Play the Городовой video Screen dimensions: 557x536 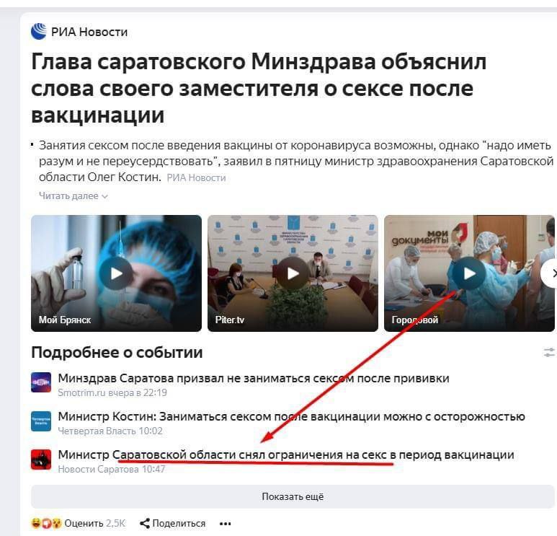tap(469, 273)
